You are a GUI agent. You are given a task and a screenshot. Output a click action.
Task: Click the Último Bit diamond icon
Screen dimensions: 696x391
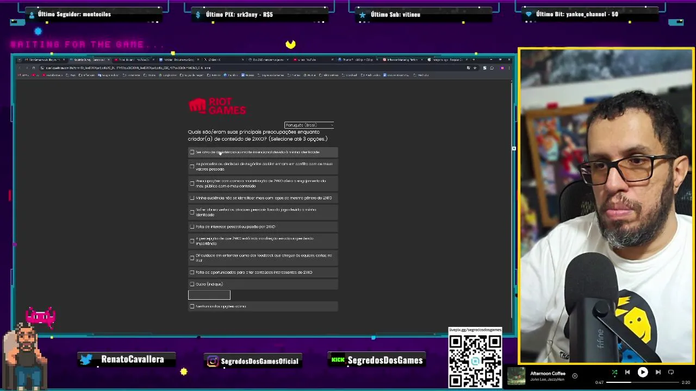[x=529, y=15]
